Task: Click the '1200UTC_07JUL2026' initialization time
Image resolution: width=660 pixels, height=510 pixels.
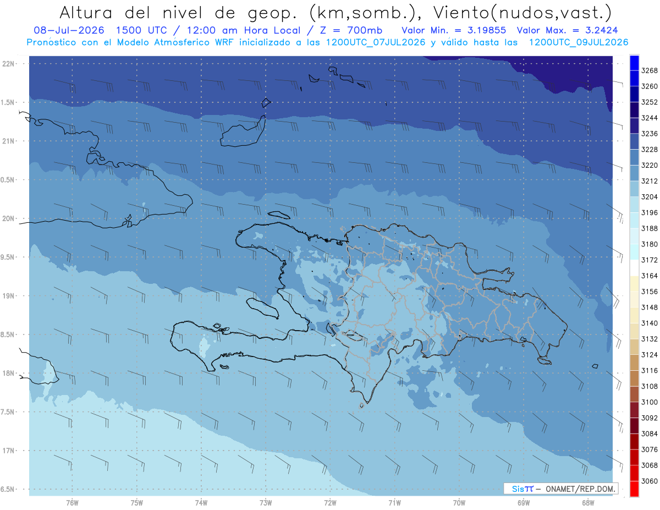Action: [376, 42]
